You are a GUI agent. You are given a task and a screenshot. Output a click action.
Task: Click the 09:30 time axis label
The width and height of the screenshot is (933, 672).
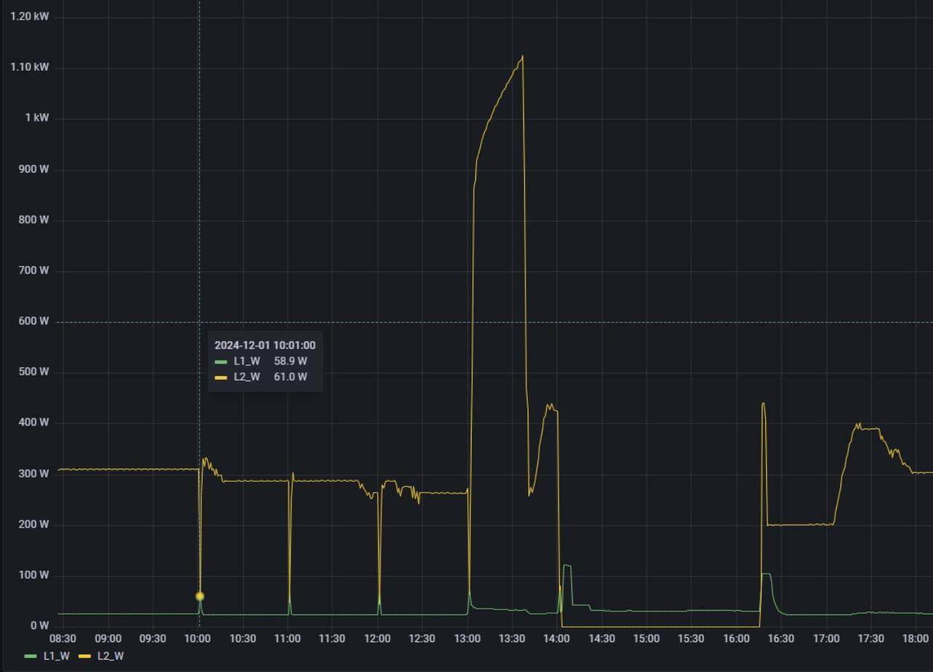pos(152,638)
